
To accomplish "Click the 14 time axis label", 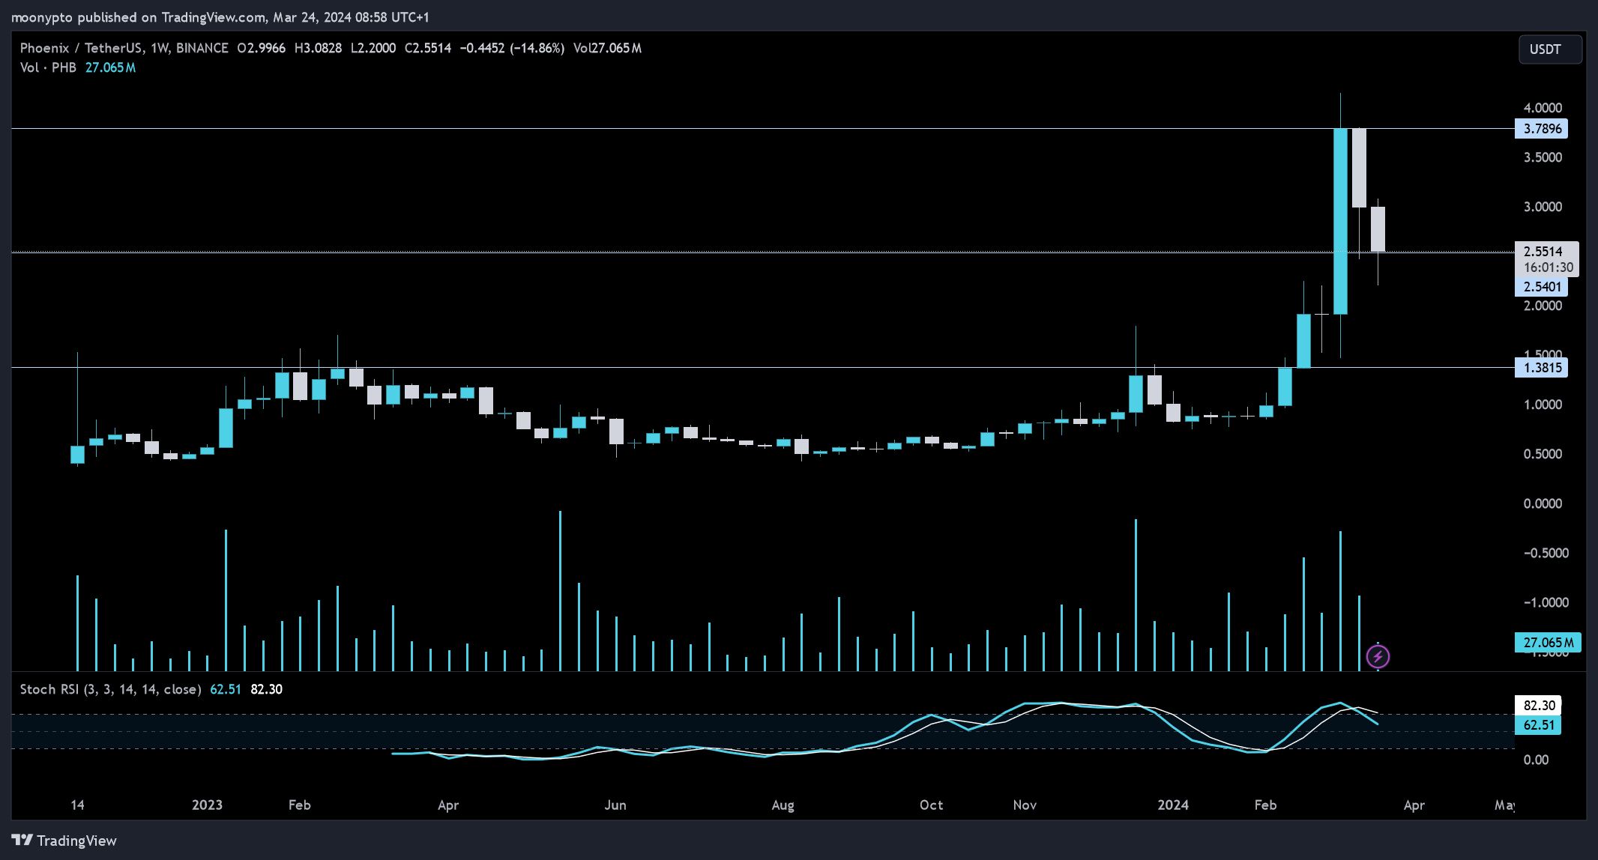I will click(77, 805).
